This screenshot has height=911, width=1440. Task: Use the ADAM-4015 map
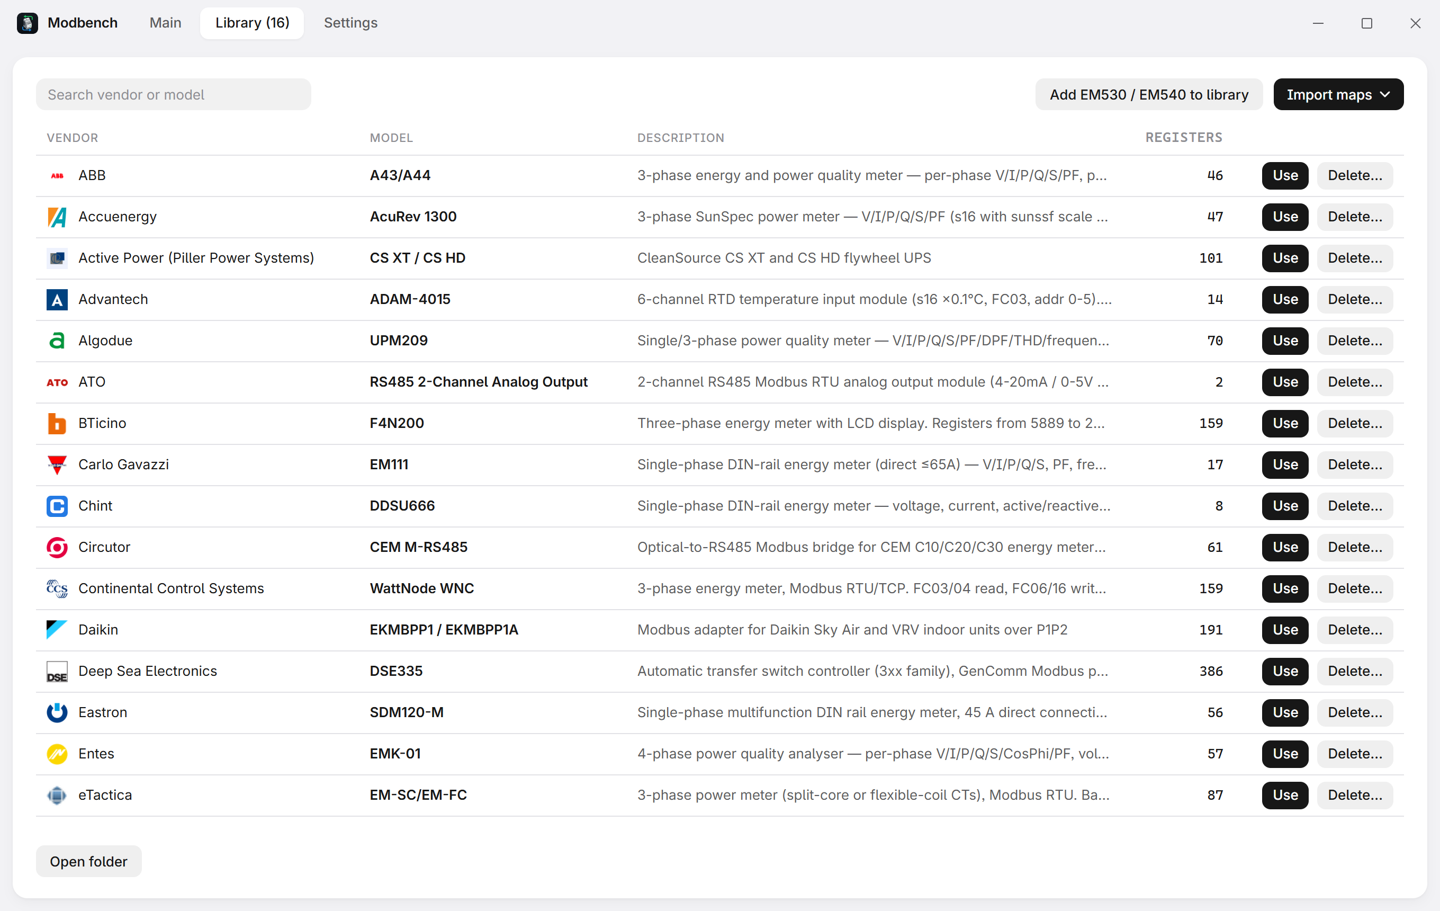click(x=1285, y=299)
